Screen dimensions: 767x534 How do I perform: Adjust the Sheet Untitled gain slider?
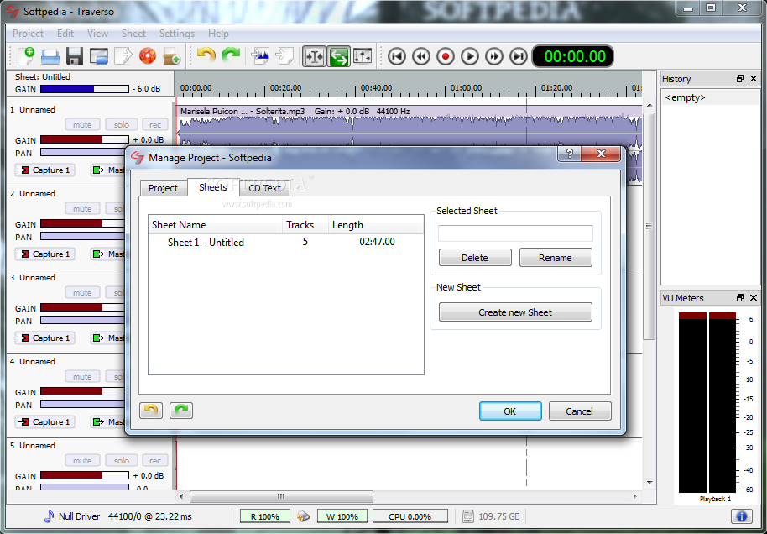[85, 89]
